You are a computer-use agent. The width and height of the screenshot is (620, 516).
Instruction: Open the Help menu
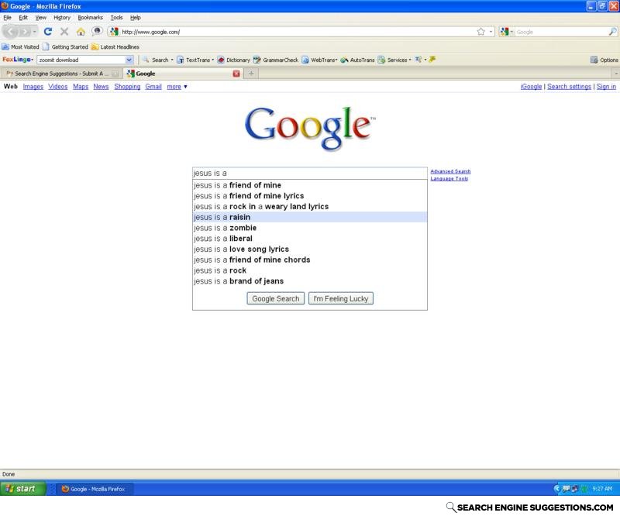click(x=135, y=17)
